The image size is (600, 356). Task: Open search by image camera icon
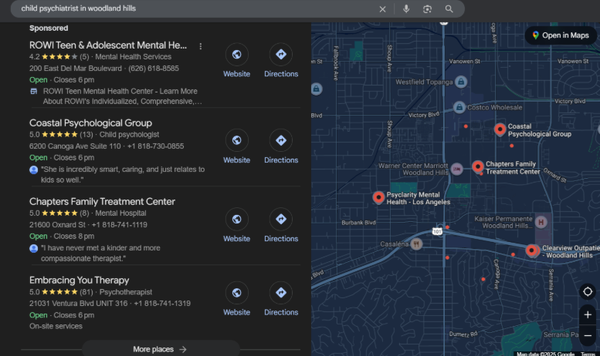427,8
